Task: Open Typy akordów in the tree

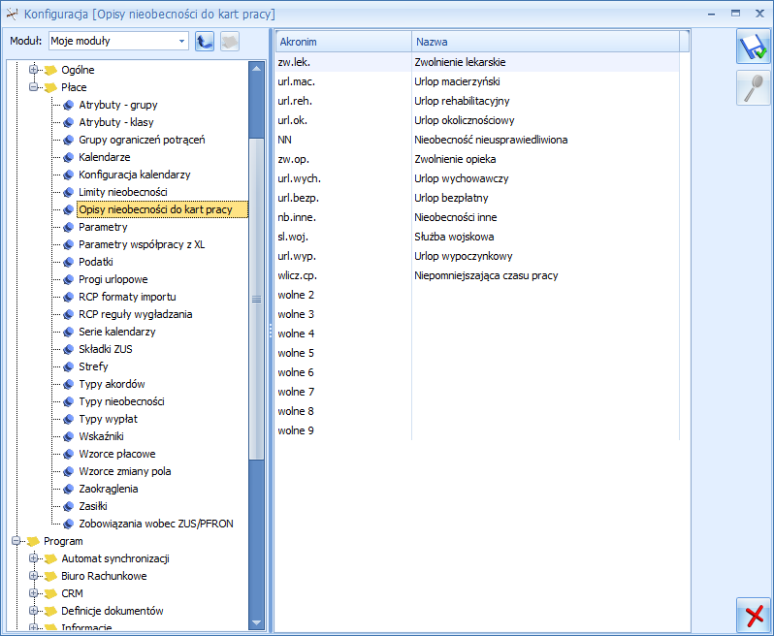Action: pyautogui.click(x=112, y=384)
